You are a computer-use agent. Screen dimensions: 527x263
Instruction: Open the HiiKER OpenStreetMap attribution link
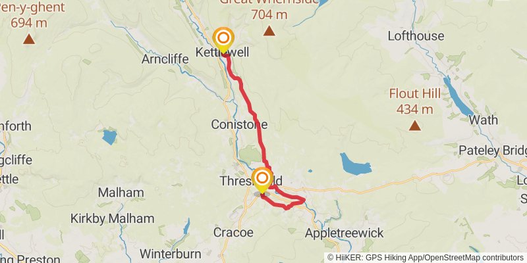point(426,258)
